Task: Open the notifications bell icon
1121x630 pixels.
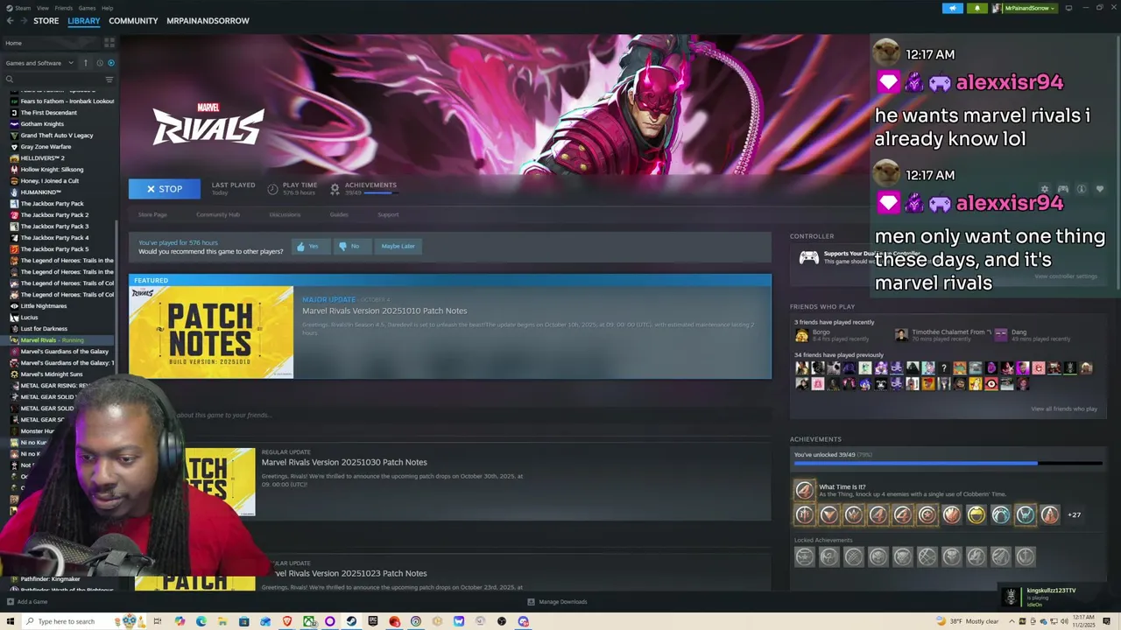Action: pos(977,8)
